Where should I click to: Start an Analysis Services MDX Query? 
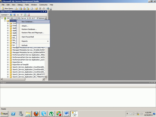[x=20, y=8]
